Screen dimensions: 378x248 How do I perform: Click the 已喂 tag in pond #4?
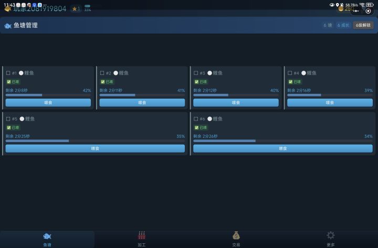click(x=295, y=82)
